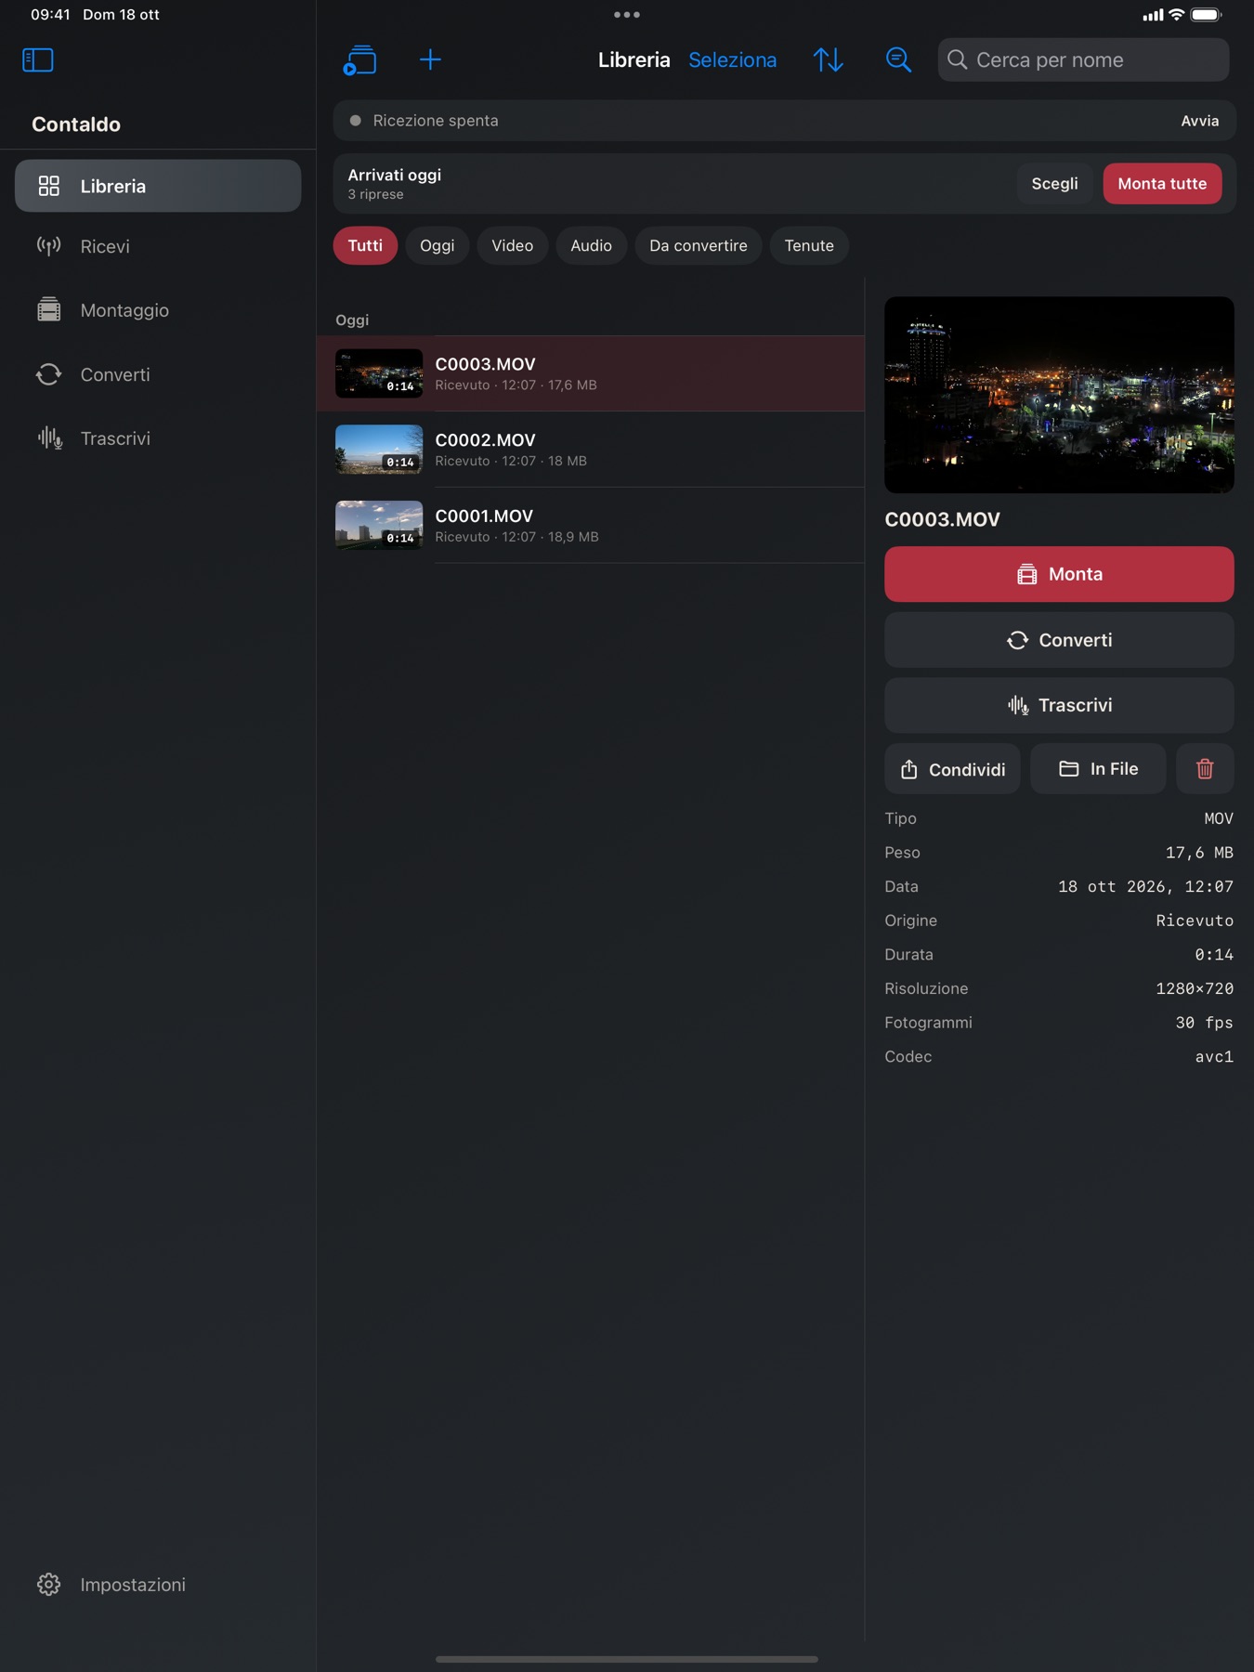Viewport: 1254px width, 1672px height.
Task: Start reception with Avvia
Action: coord(1200,121)
